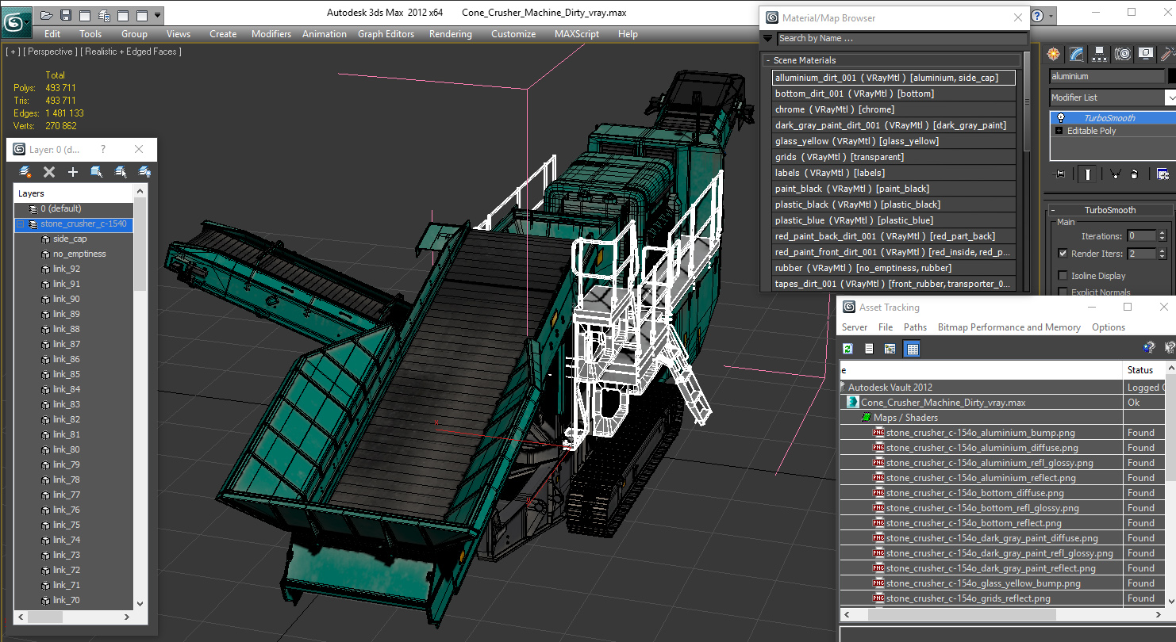Open Bitmap Performance and Memory menu
This screenshot has width=1176, height=642.
tap(1009, 327)
